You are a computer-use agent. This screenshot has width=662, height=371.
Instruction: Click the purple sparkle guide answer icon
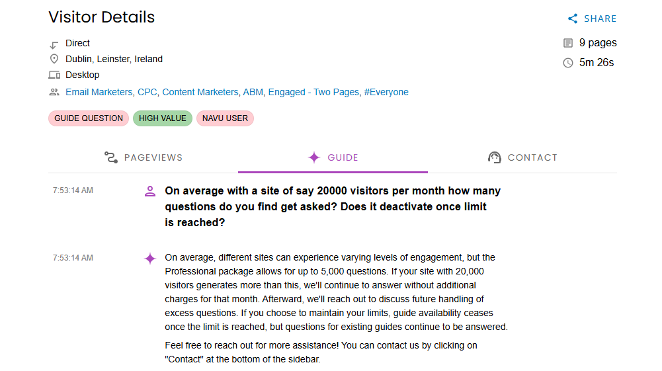150,259
